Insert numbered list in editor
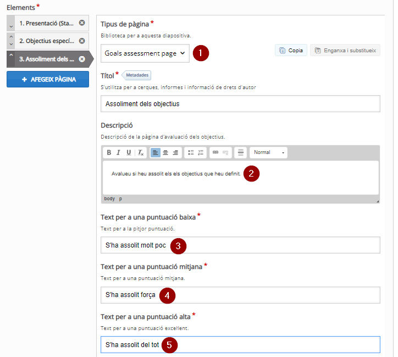The image size is (398, 357). point(201,152)
